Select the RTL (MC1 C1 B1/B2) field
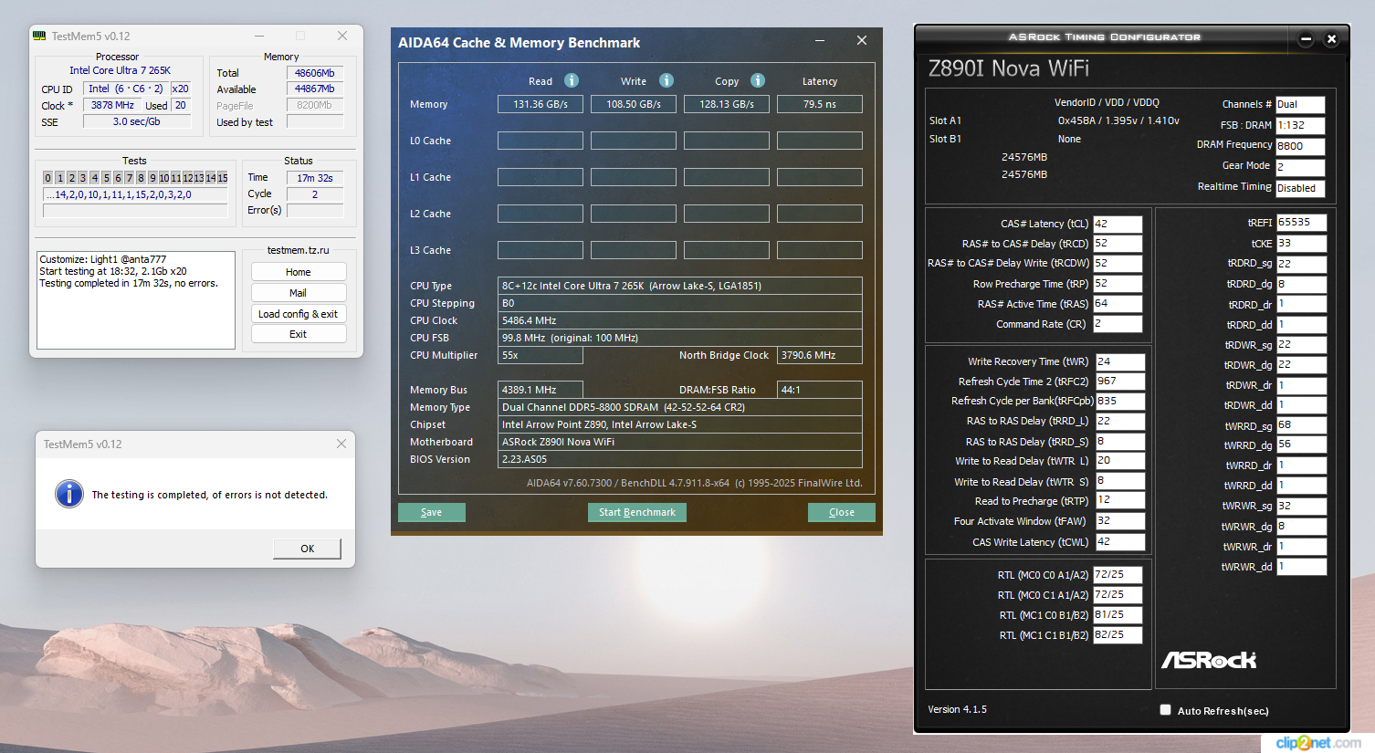 (x=1118, y=635)
